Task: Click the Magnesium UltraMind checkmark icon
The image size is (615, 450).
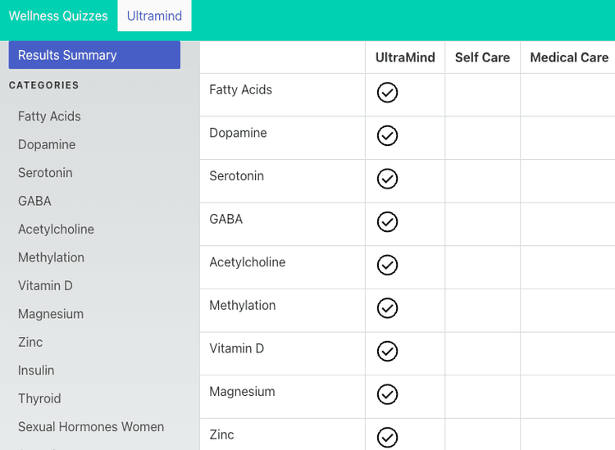Action: pos(387,394)
